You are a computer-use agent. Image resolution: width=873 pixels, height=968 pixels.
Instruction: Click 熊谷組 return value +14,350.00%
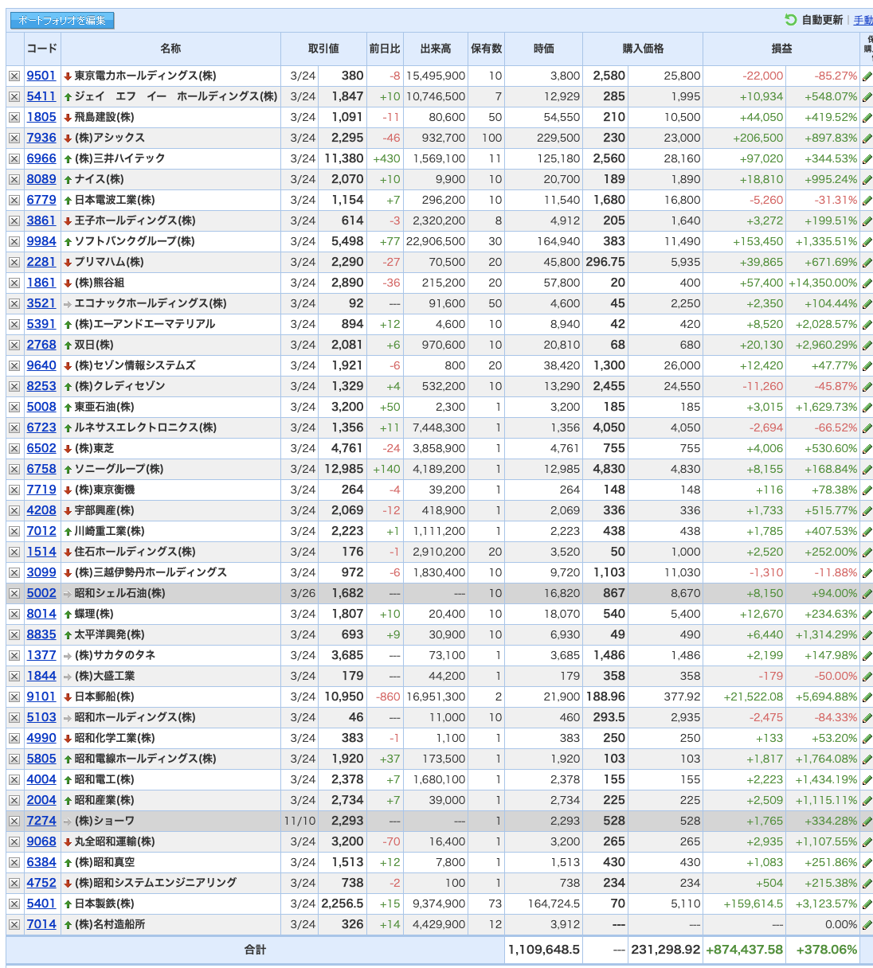click(824, 283)
